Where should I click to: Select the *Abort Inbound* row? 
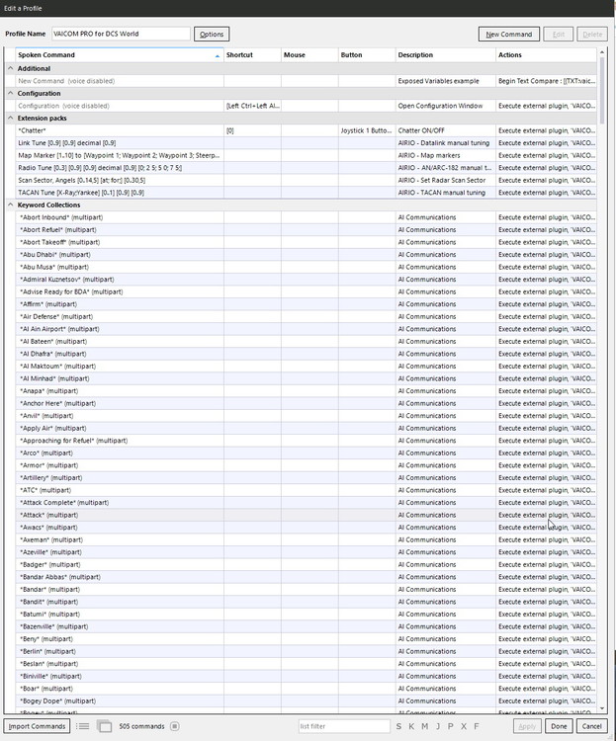(307, 217)
